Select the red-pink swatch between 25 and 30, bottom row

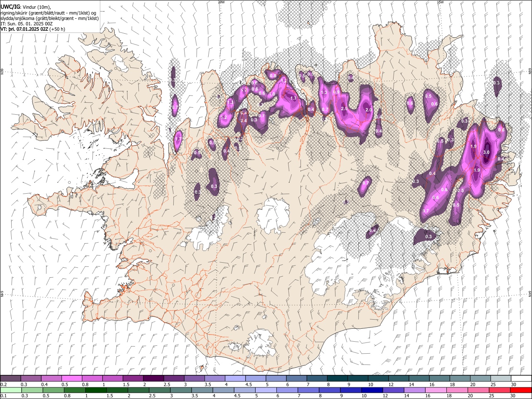click(499, 390)
